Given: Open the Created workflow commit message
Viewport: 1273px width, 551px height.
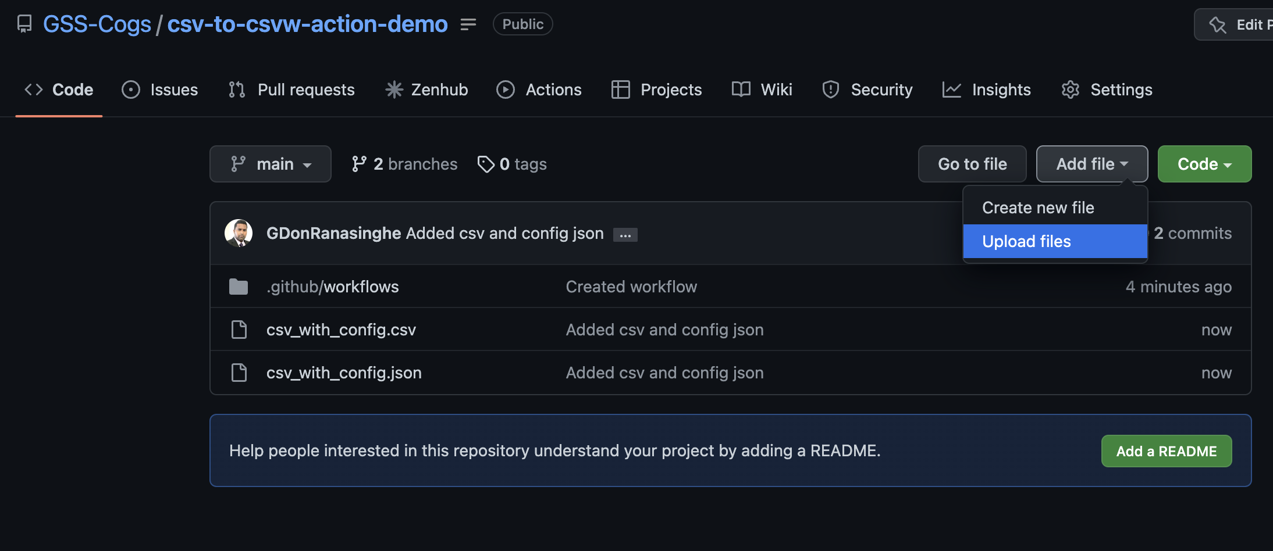Looking at the screenshot, I should pos(631,287).
